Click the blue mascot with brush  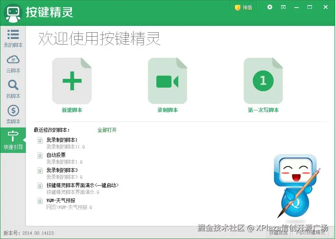tap(297, 187)
